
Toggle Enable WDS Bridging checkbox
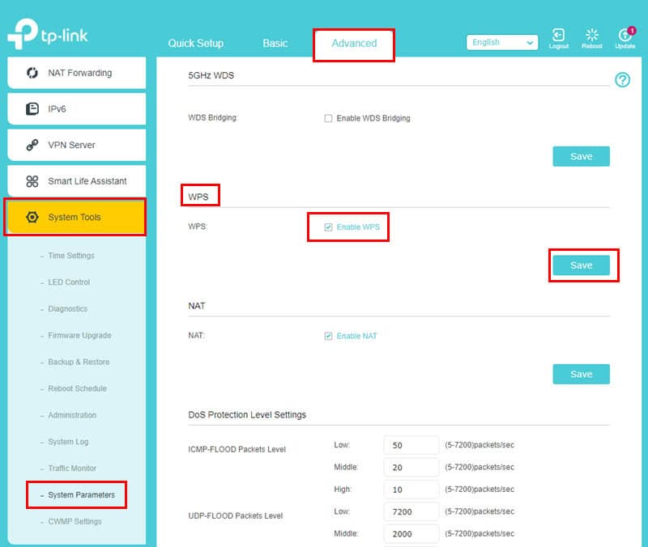tap(328, 118)
